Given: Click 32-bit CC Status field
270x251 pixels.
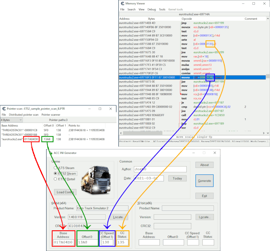Looking at the screenshot, I should (208, 243).
